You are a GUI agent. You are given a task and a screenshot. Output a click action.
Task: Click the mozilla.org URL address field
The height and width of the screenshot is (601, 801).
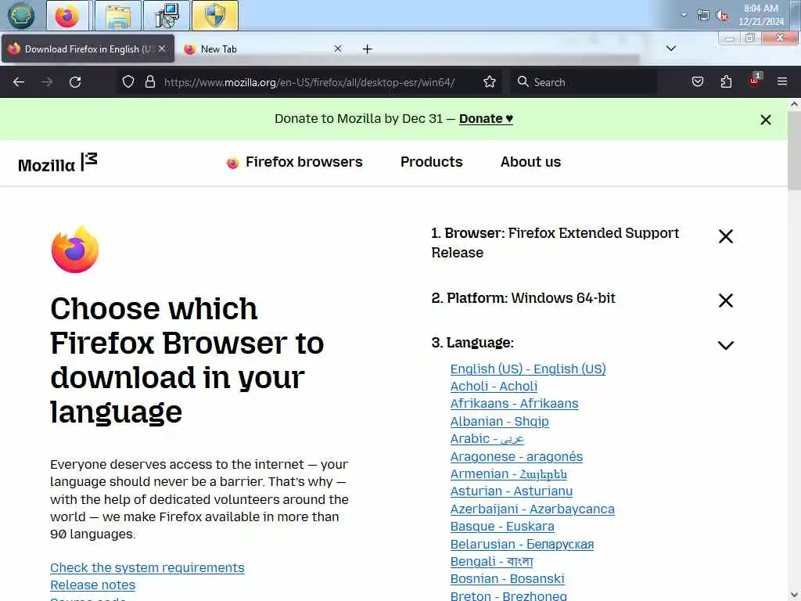click(309, 82)
